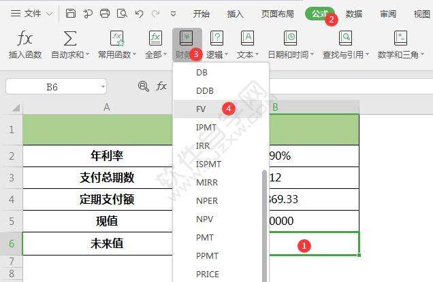Click the Redo arrow
The width and height of the screenshot is (433, 282).
pos(156,14)
